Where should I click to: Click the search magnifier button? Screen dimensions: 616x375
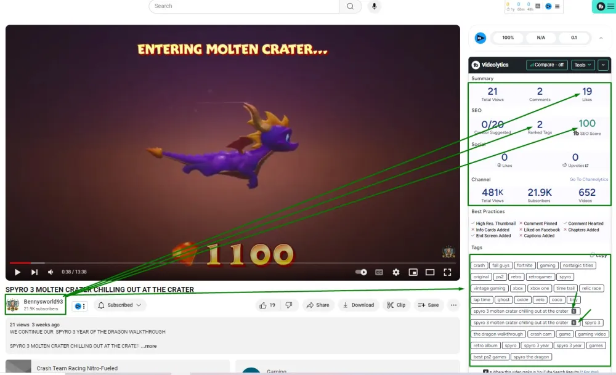[350, 6]
